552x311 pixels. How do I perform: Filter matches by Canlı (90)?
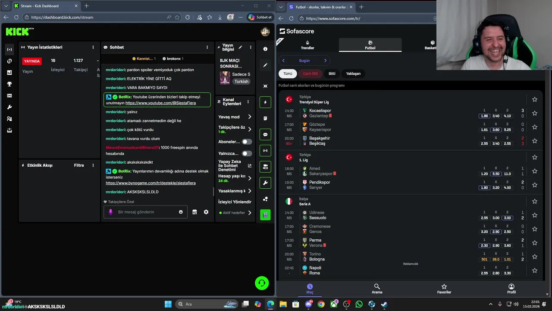click(x=310, y=73)
